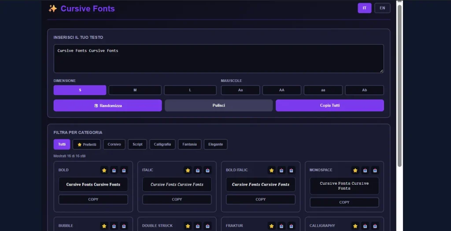The height and width of the screenshot is (231, 451).
Task: Clear the text with Pulisci
Action: tap(218, 105)
